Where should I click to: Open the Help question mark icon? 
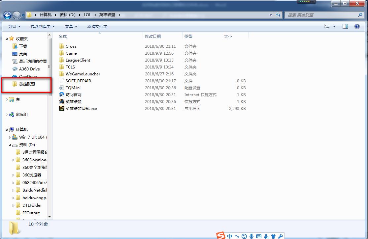pos(357,26)
